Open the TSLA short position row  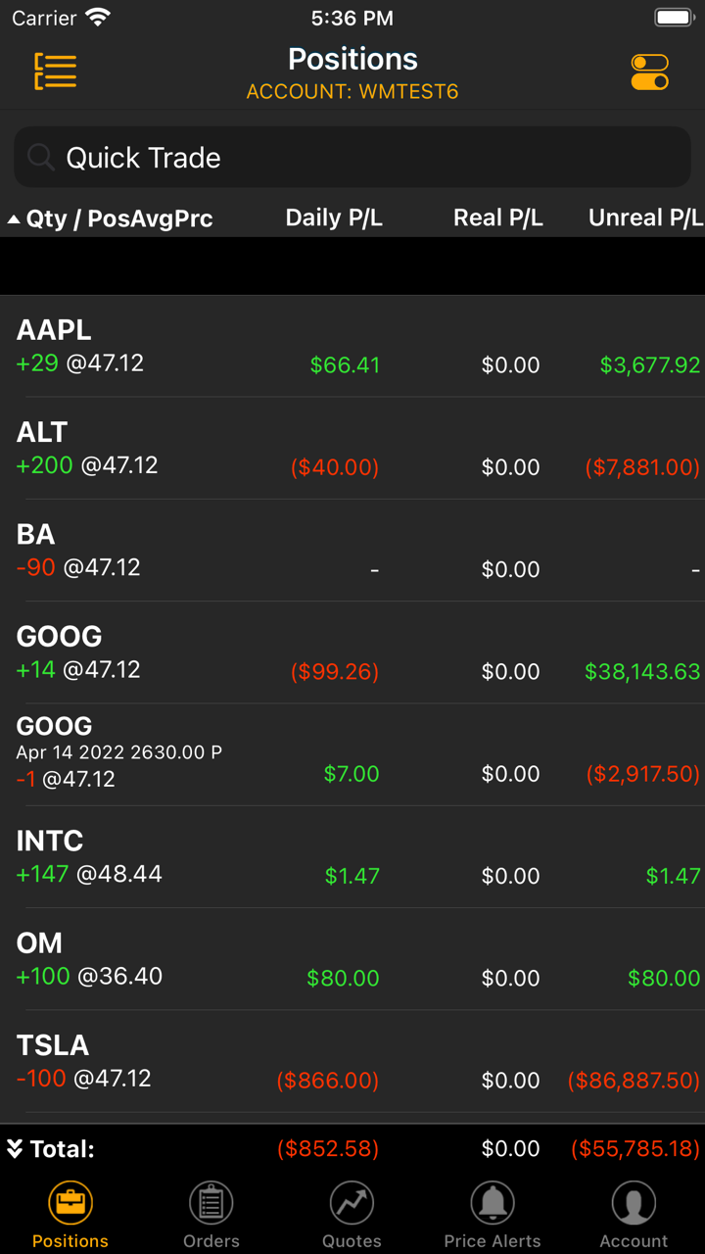coord(352,1062)
